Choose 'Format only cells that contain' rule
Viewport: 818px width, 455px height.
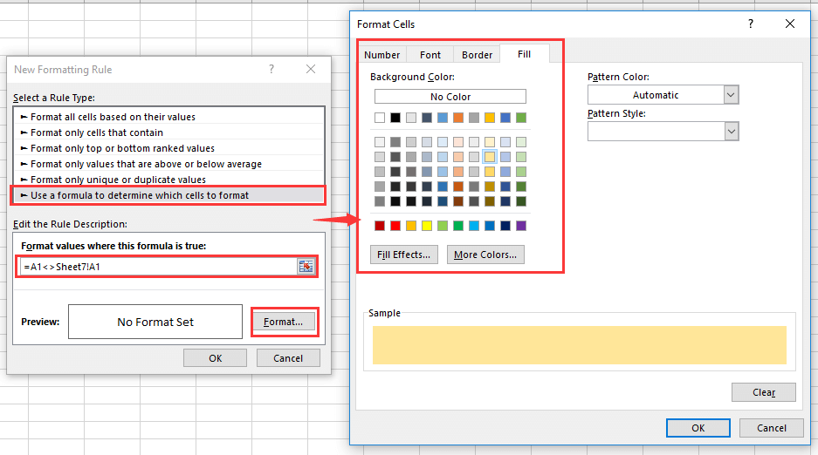96,132
